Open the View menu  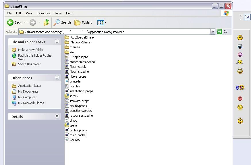pyautogui.click(x=29, y=13)
